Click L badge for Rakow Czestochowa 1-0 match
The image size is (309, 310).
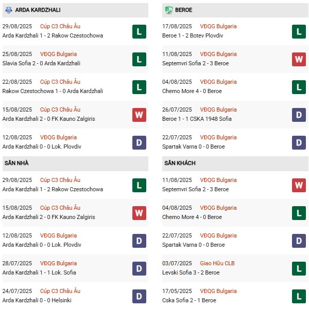coord(138,87)
